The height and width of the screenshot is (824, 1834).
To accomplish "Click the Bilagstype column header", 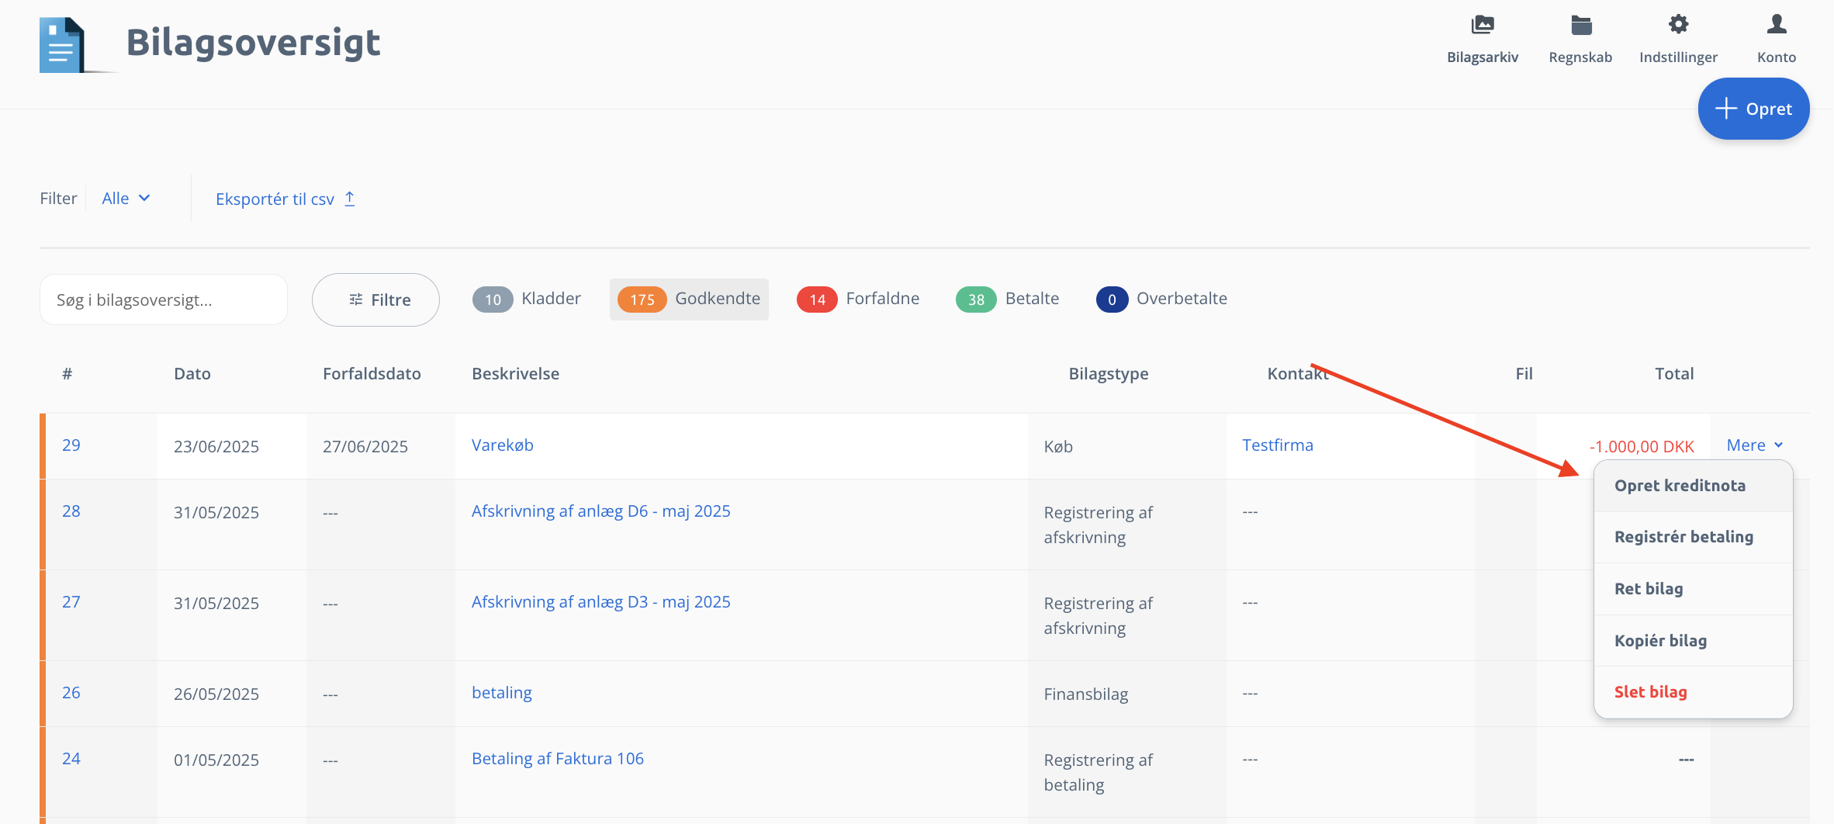I will [1109, 374].
